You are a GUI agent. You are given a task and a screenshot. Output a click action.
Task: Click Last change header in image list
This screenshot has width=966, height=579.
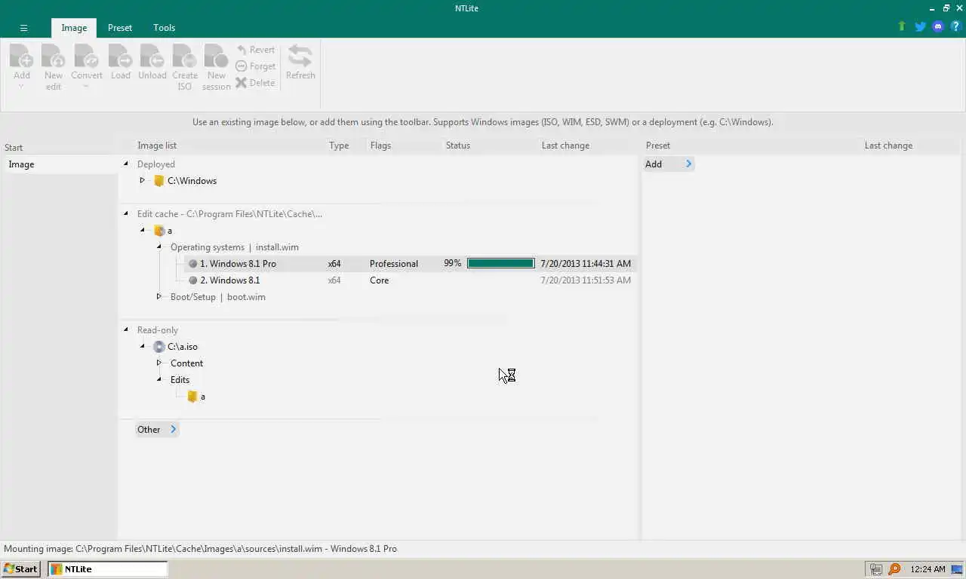pyautogui.click(x=565, y=146)
